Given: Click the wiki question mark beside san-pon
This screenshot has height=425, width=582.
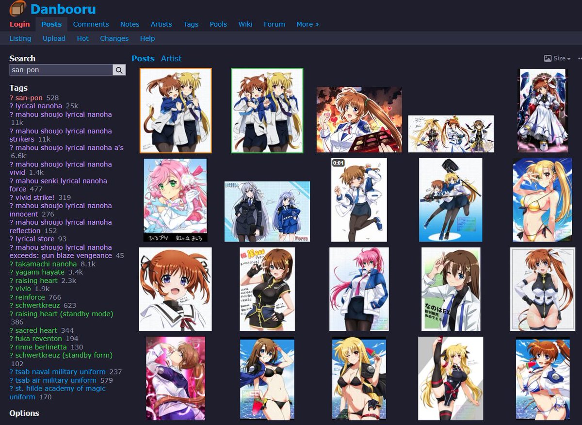Looking at the screenshot, I should 12,98.
